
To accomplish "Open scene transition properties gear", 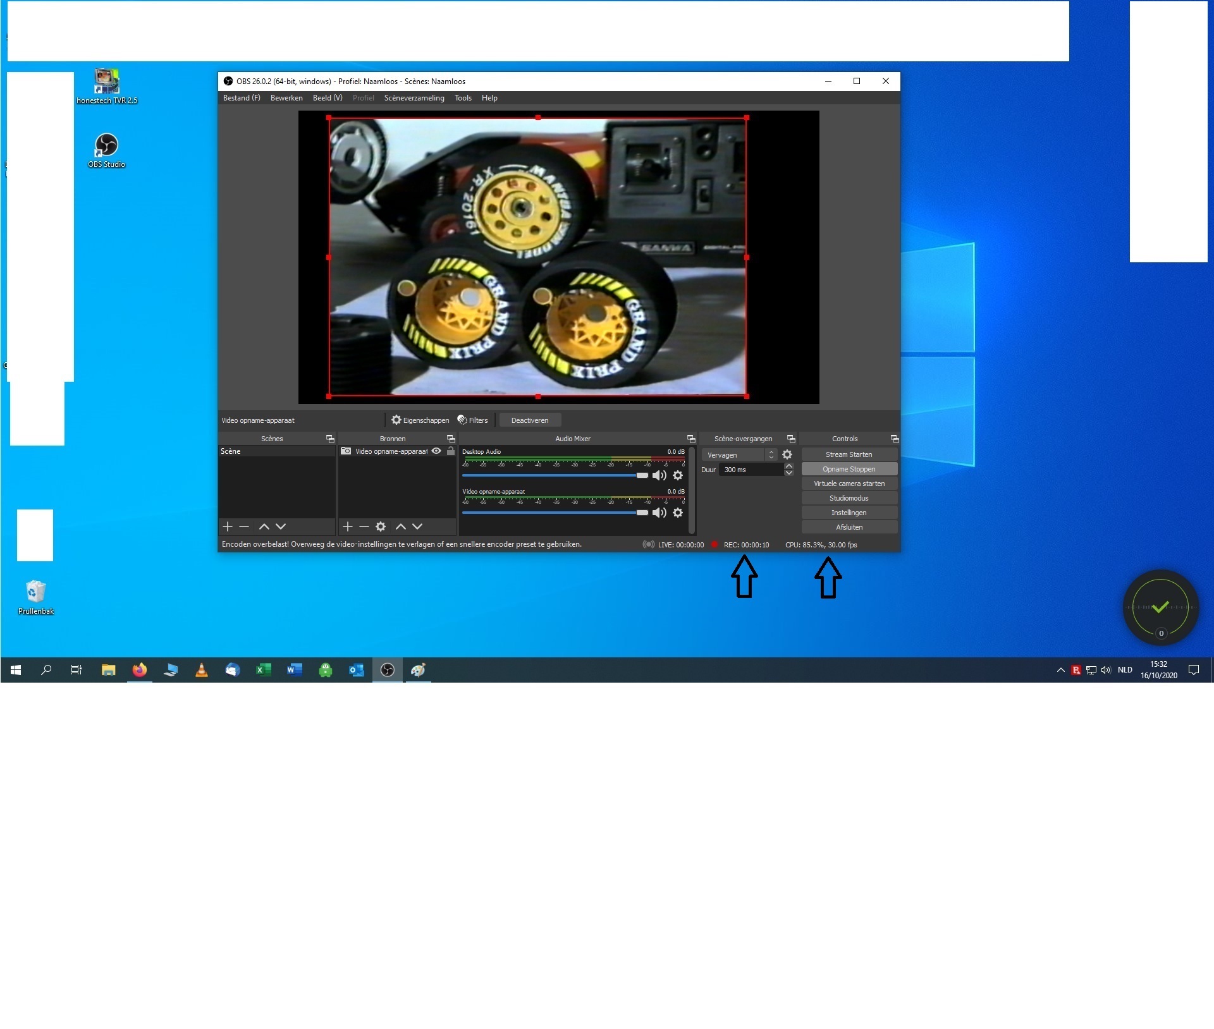I will (787, 455).
